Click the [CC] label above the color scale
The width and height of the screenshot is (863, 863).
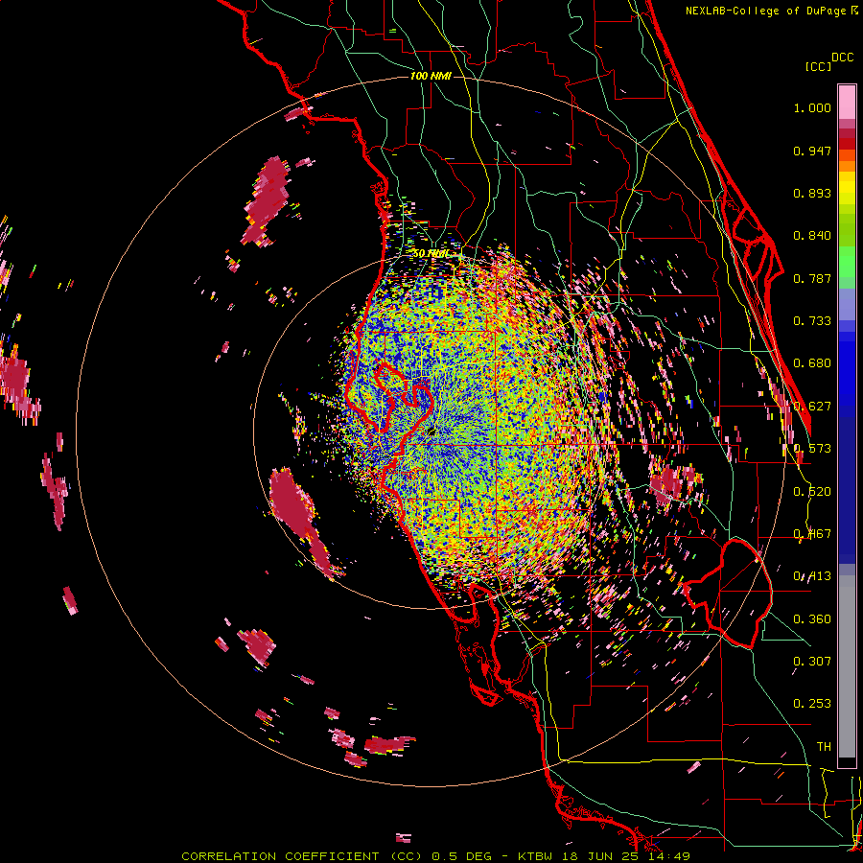(818, 66)
